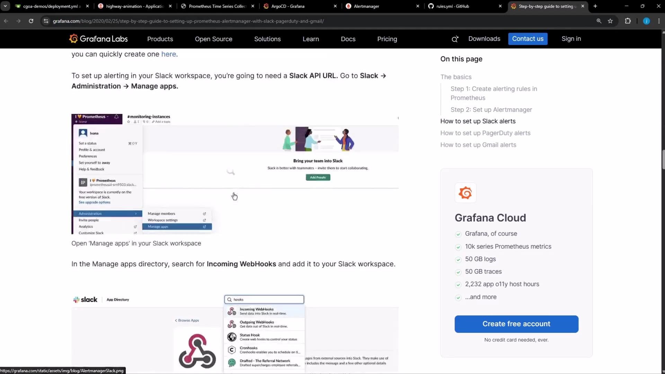Open the Slack App Directory screenshot image
This screenshot has height=374, width=665.
pyautogui.click(x=235, y=333)
